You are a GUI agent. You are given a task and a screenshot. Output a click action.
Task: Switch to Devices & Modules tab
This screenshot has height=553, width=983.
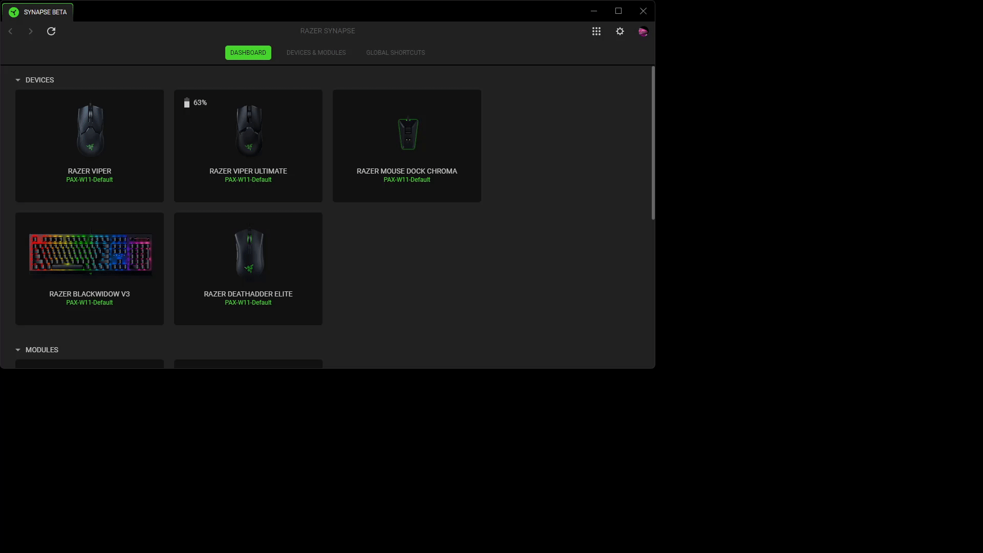(316, 53)
